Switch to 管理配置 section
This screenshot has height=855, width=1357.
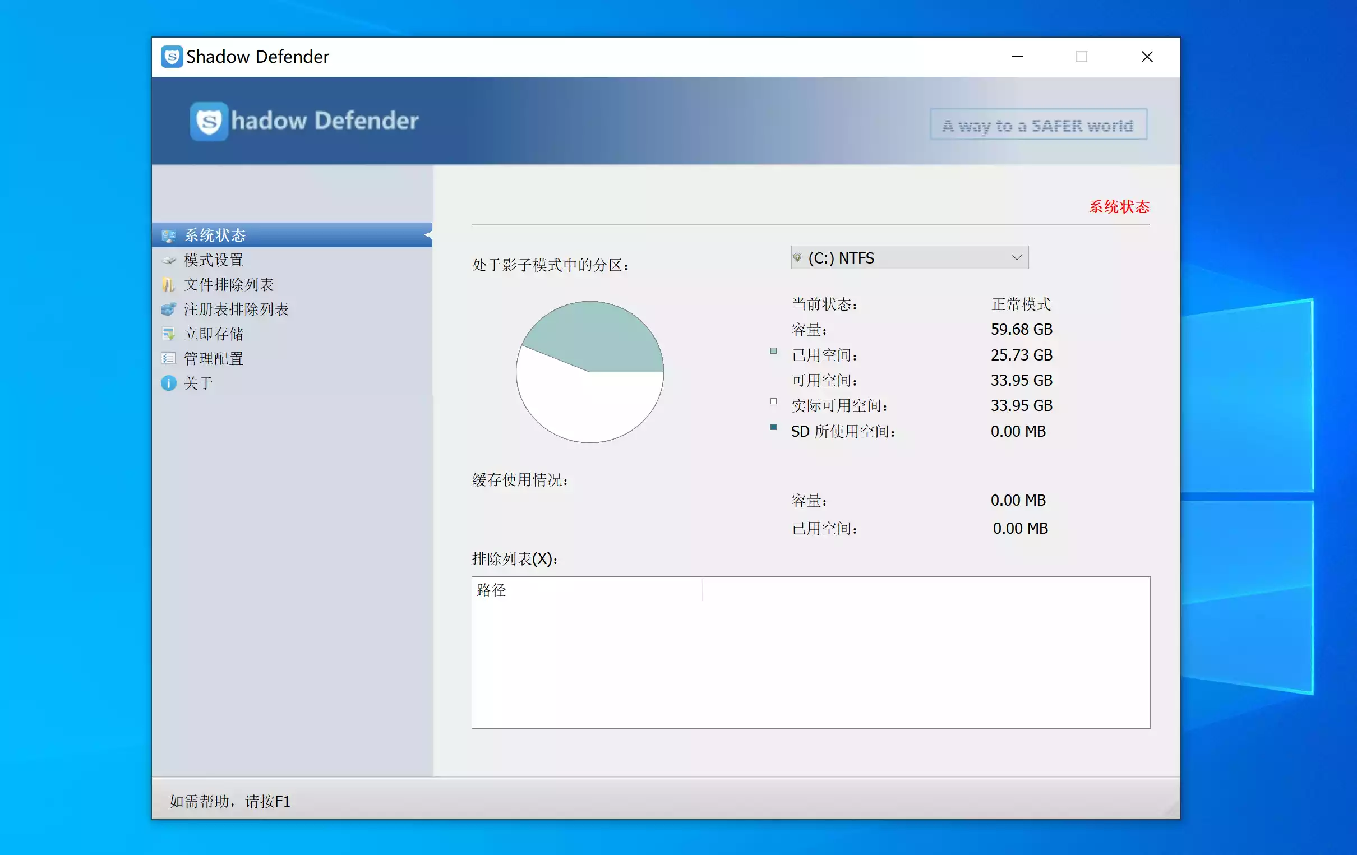click(x=292, y=358)
